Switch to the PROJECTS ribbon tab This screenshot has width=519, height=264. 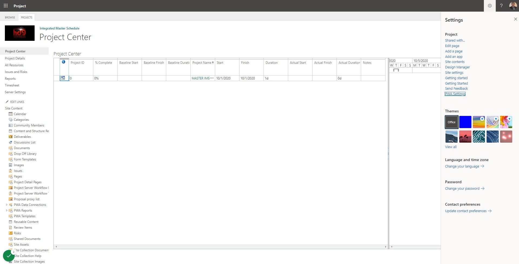pyautogui.click(x=26, y=17)
